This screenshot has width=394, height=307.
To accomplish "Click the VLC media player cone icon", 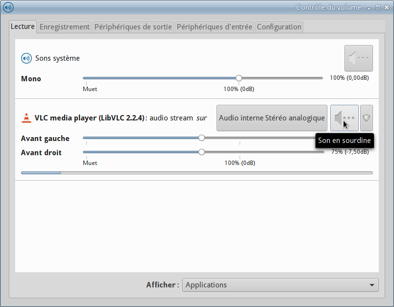I will pyautogui.click(x=26, y=118).
